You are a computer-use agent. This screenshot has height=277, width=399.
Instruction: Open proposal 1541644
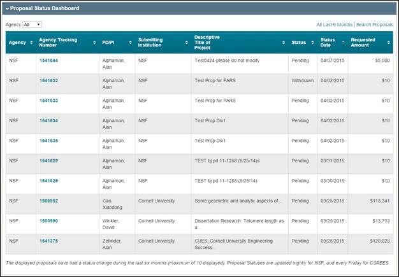pyautogui.click(x=48, y=60)
